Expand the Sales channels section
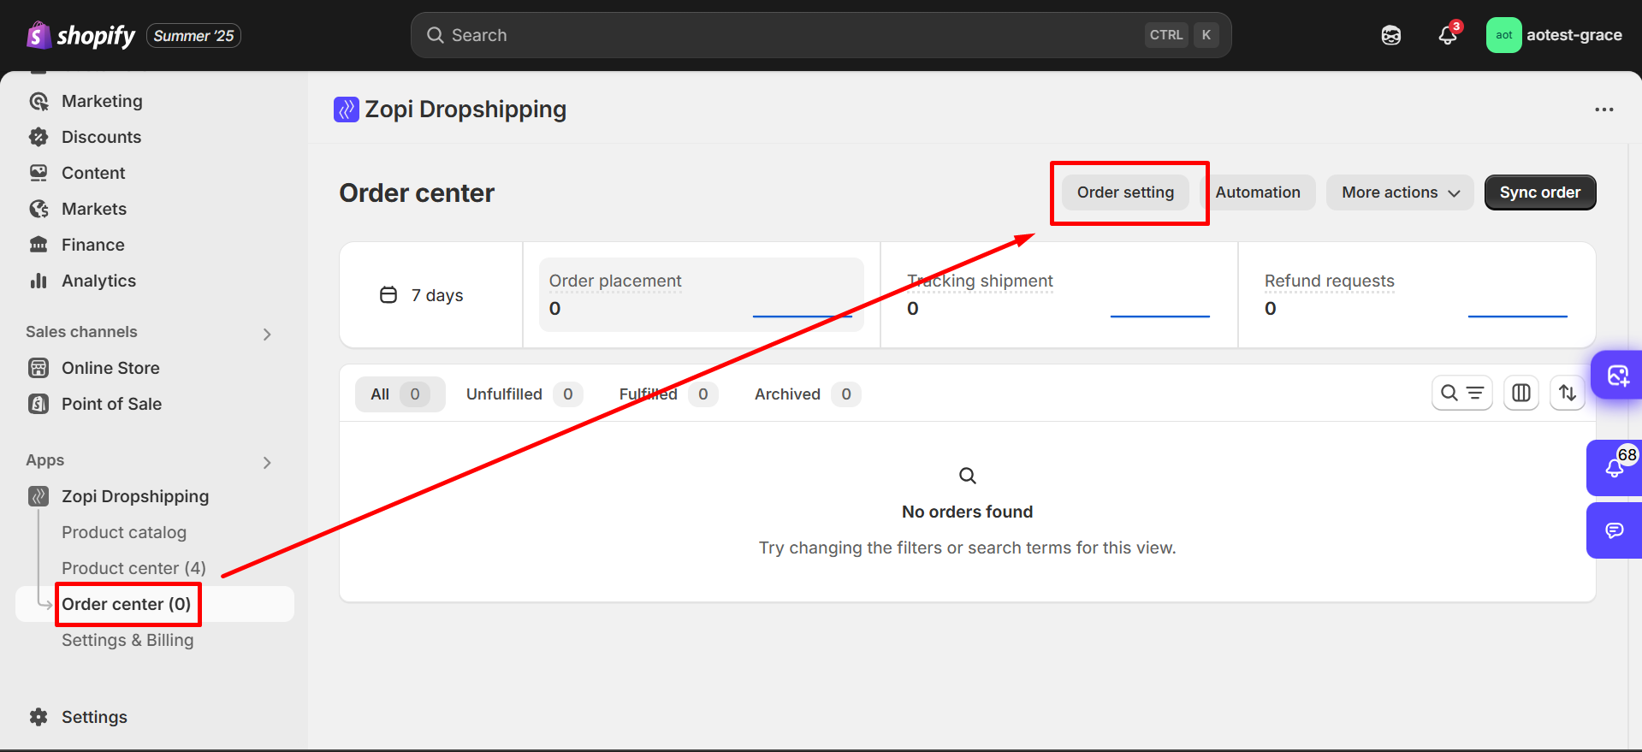This screenshot has width=1642, height=752. (267, 334)
